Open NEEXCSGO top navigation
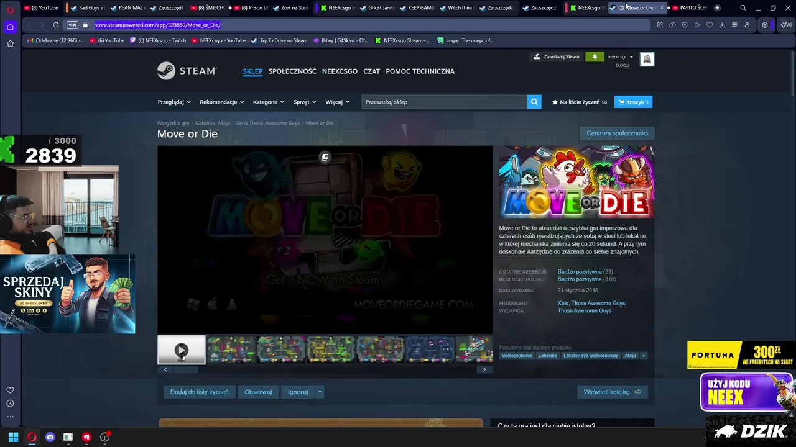 pyautogui.click(x=340, y=71)
